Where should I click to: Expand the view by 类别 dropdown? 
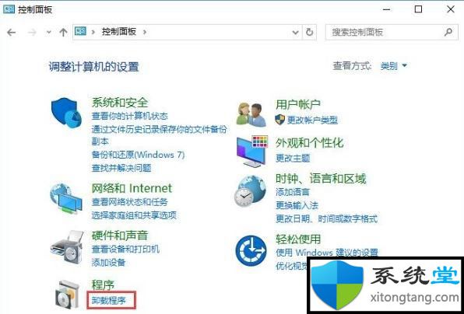pyautogui.click(x=394, y=65)
